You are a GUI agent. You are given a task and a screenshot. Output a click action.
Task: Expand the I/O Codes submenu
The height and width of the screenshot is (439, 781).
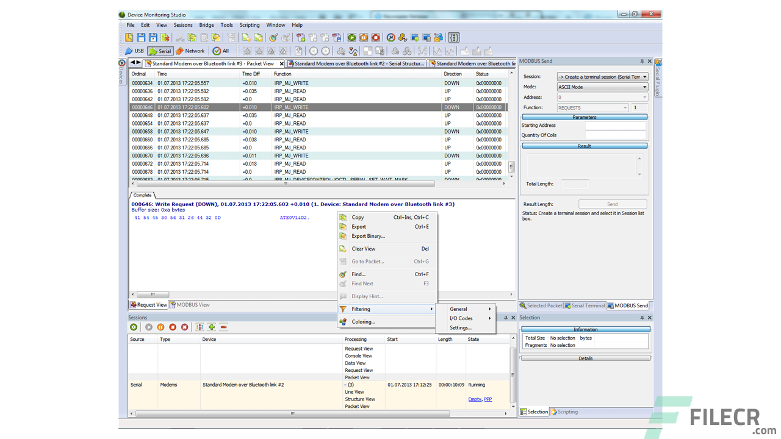tap(465, 318)
